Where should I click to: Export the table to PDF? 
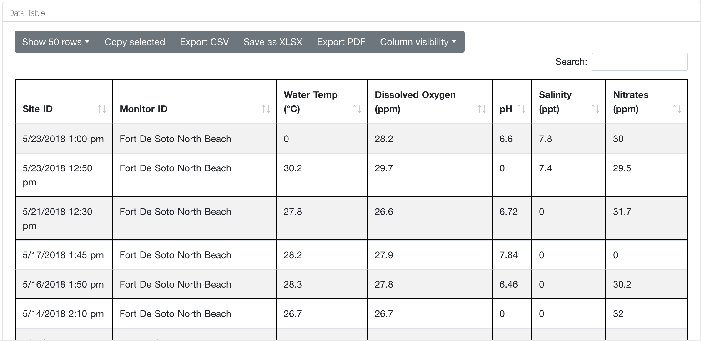click(x=341, y=42)
